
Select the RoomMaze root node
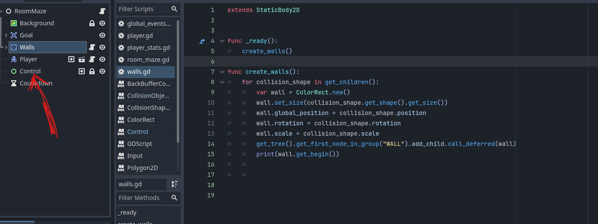(x=30, y=11)
